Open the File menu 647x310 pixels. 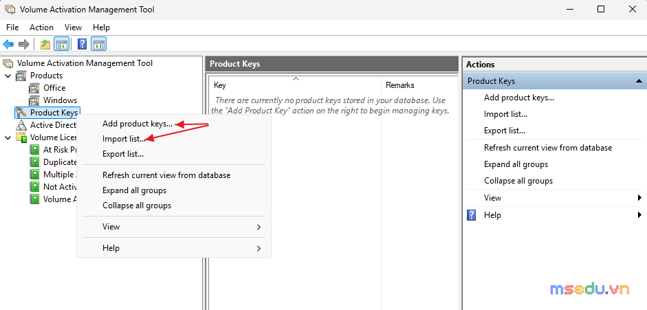click(12, 27)
